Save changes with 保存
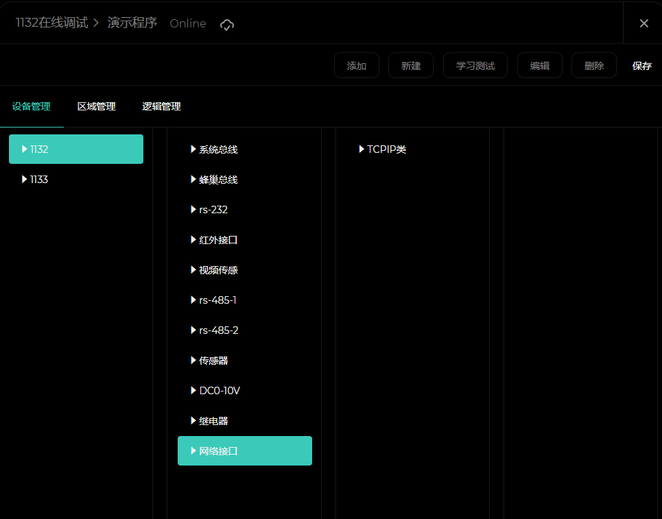The height and width of the screenshot is (519, 662). [x=641, y=66]
